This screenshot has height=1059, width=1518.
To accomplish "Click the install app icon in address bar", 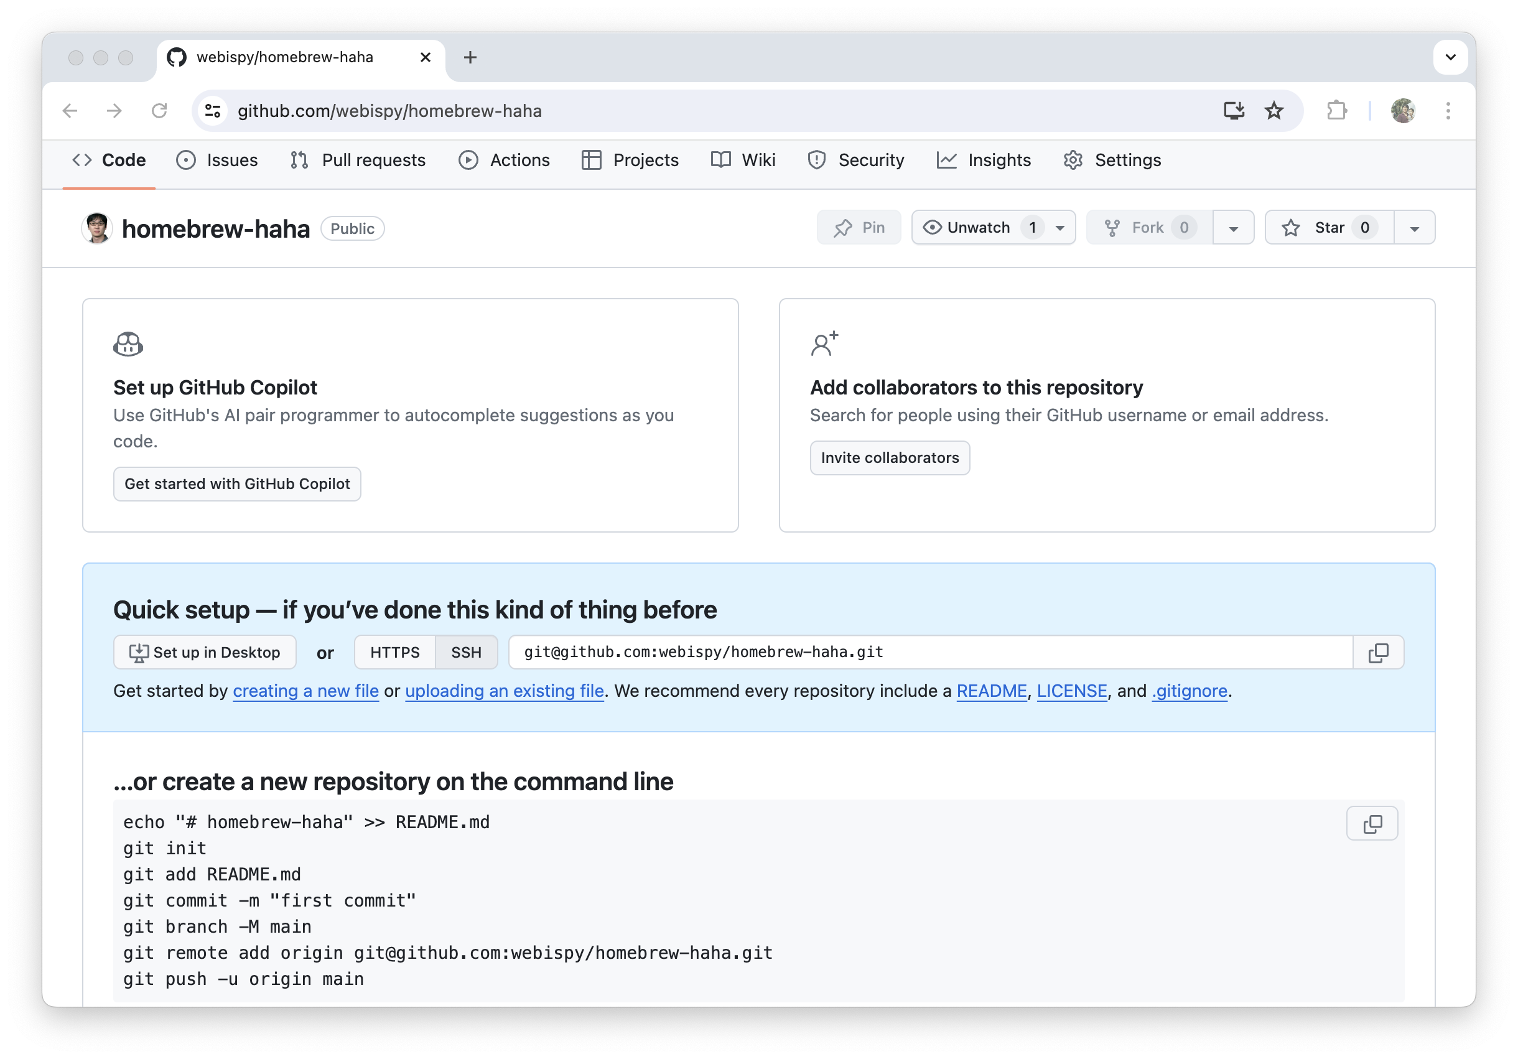I will [x=1233, y=110].
